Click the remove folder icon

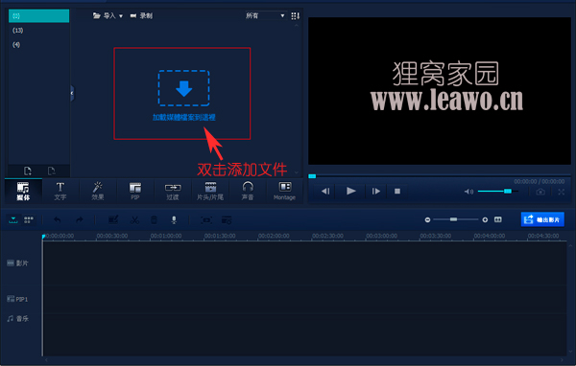(x=52, y=171)
